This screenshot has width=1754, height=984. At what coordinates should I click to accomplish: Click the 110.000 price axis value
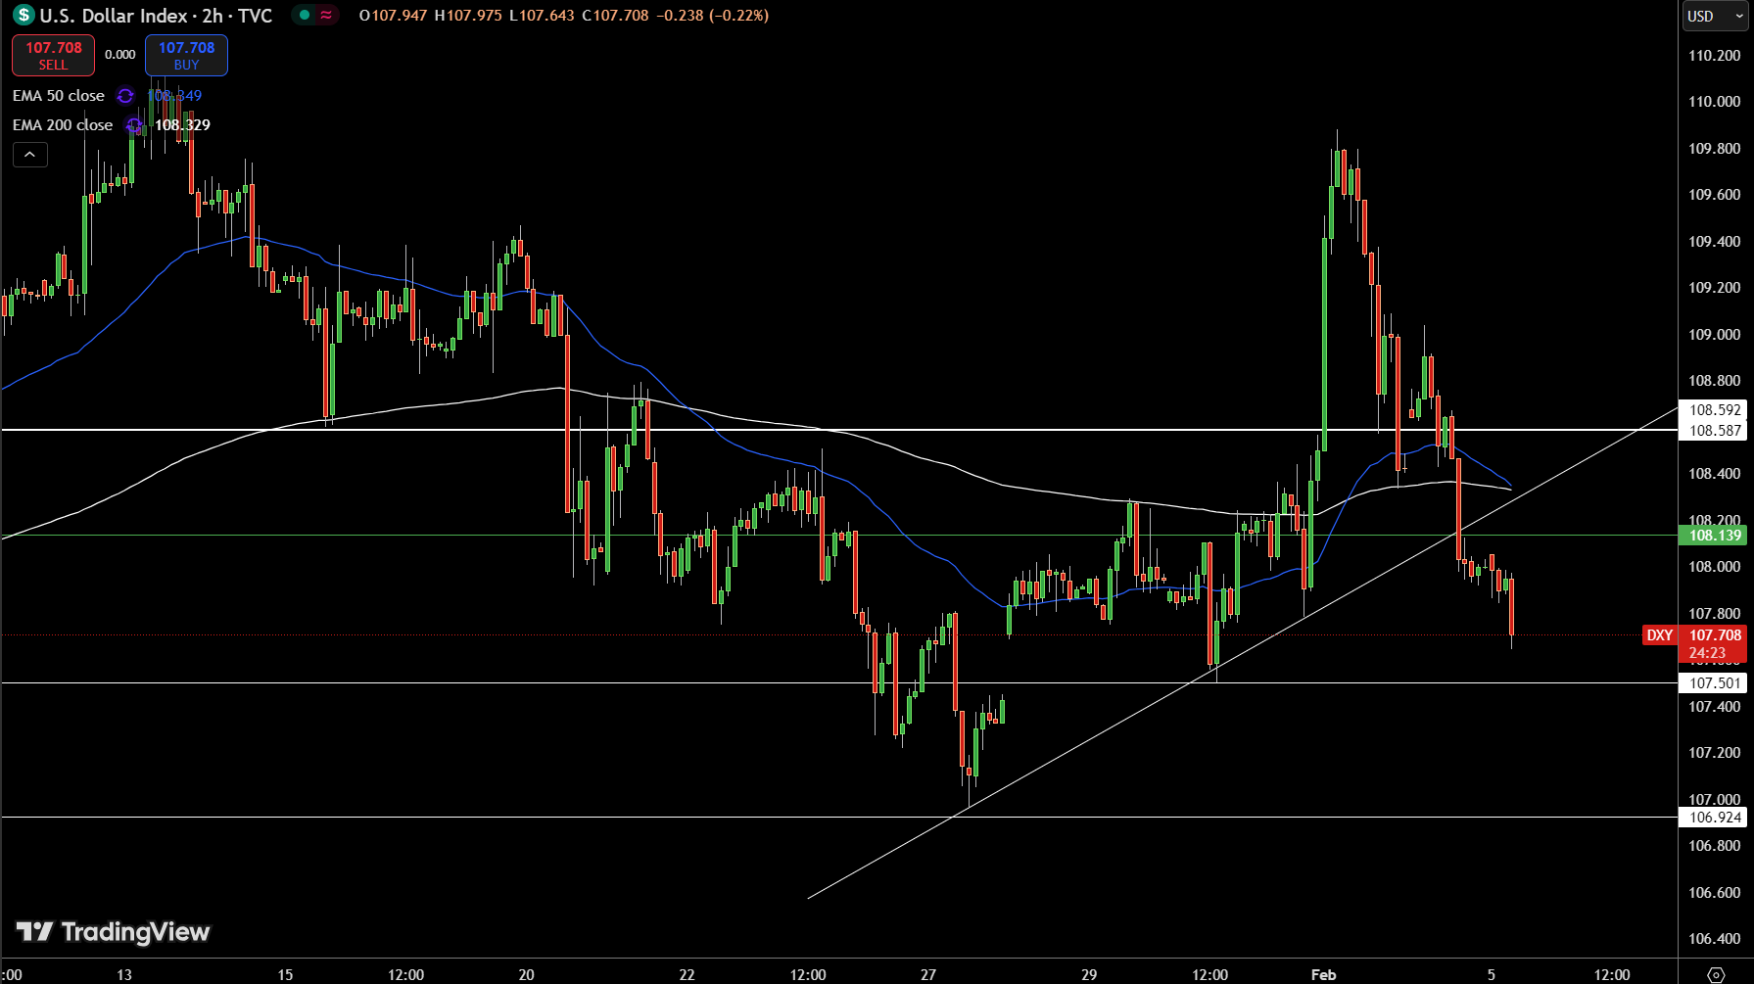1715,102
